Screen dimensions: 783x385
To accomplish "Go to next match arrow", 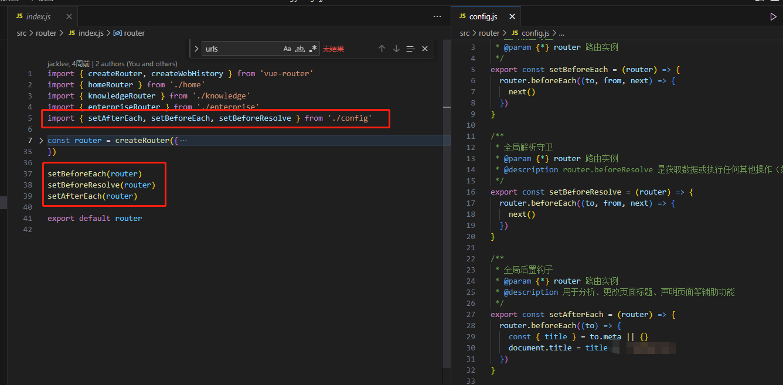I will (x=396, y=49).
